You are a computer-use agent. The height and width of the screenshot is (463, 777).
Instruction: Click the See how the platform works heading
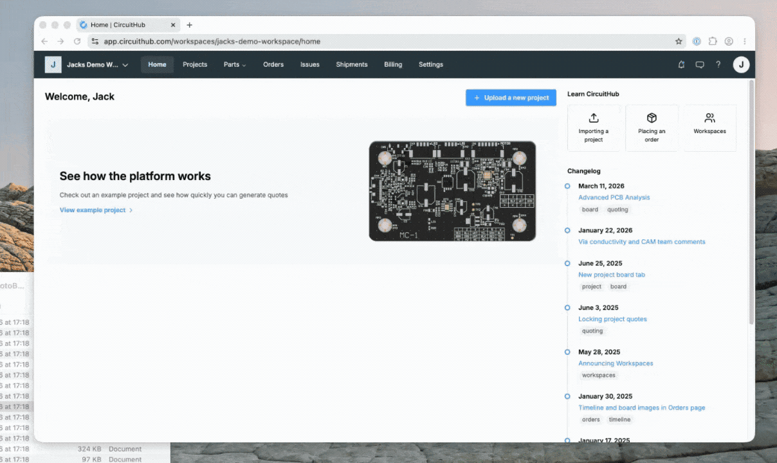tap(135, 176)
